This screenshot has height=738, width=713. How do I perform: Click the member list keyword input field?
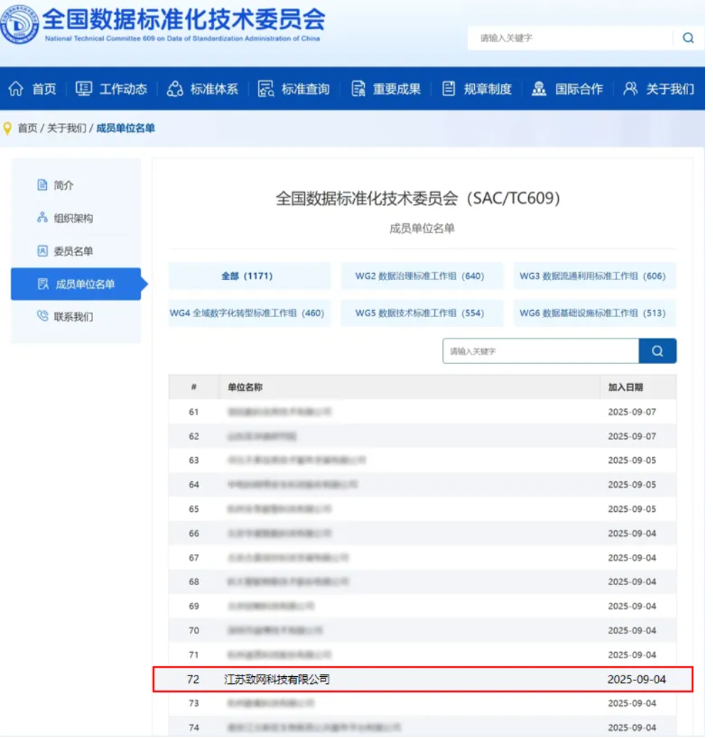(x=540, y=351)
